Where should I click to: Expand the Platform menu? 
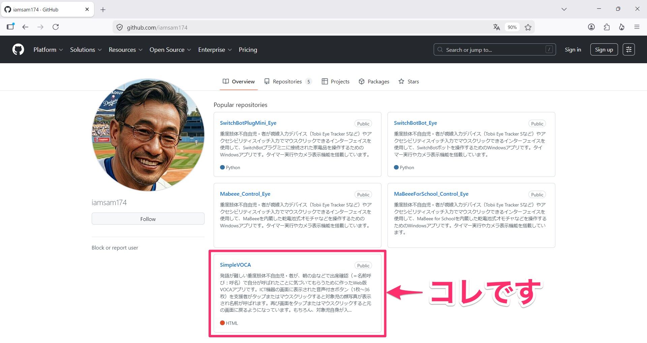point(48,49)
